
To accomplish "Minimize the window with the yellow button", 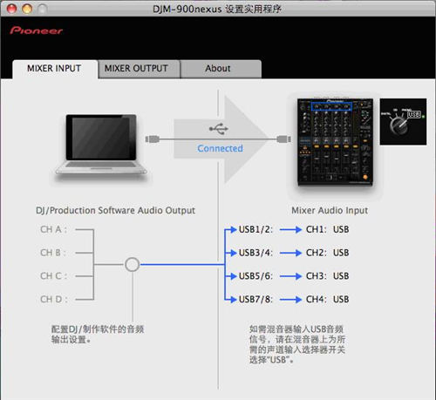I will pyautogui.click(x=27, y=9).
